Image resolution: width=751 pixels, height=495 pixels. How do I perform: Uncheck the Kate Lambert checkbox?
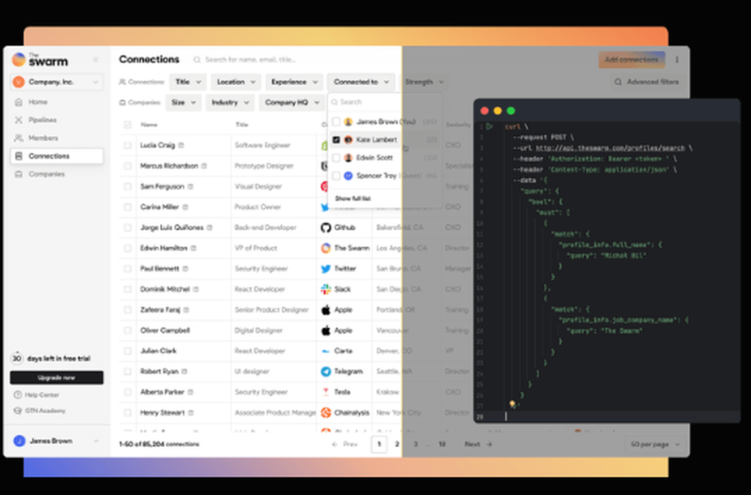[336, 140]
